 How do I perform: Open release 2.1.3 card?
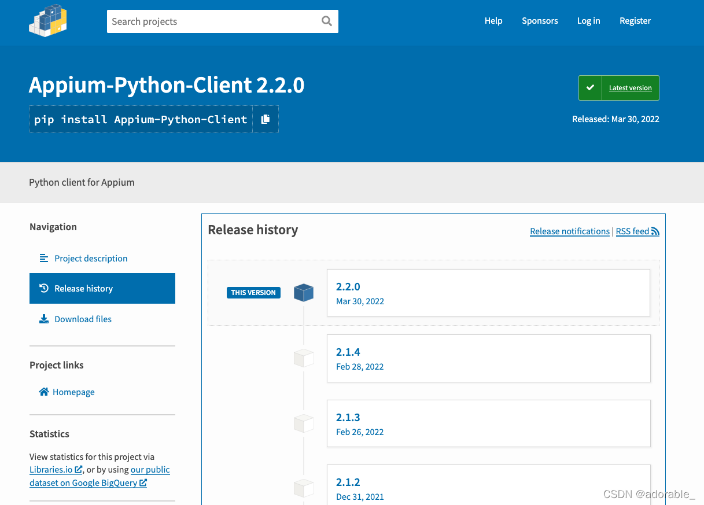coord(488,423)
